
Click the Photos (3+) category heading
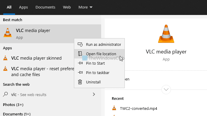pyautogui.click(x=13, y=105)
